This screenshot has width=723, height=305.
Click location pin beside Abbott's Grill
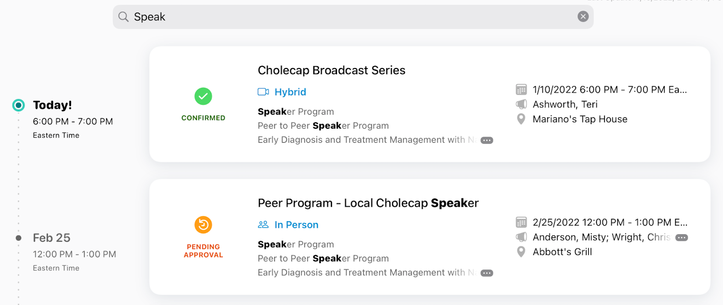[x=521, y=252]
